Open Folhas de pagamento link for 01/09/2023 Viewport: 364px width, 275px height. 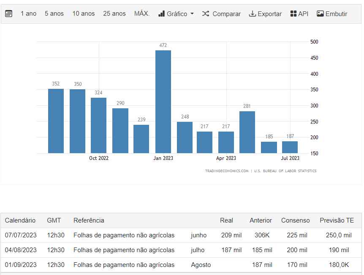[x=124, y=265]
